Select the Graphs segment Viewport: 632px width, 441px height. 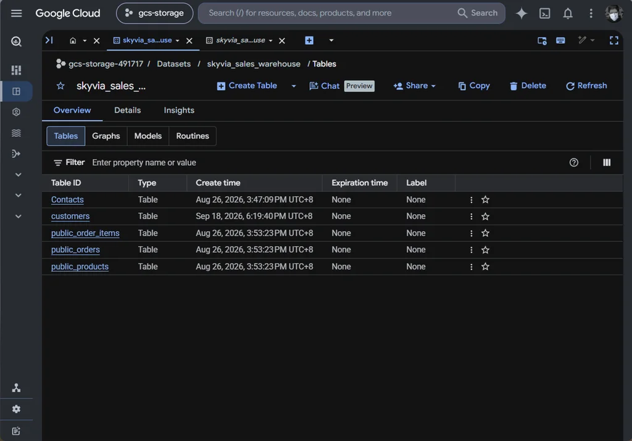click(x=106, y=136)
